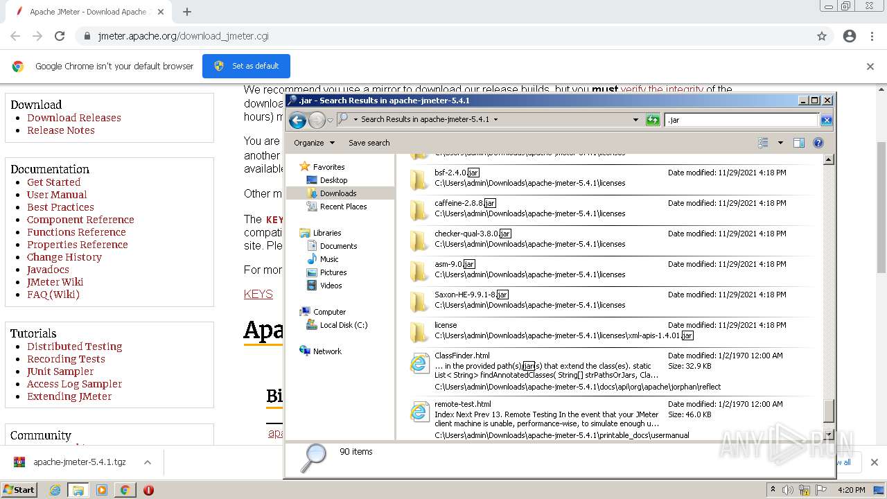Click Chrome reload page button

point(60,36)
